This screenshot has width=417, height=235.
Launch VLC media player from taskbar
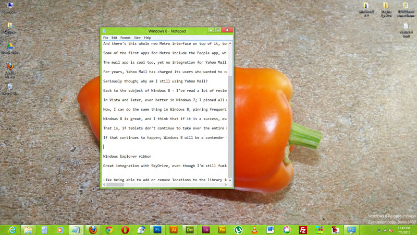[254, 230]
